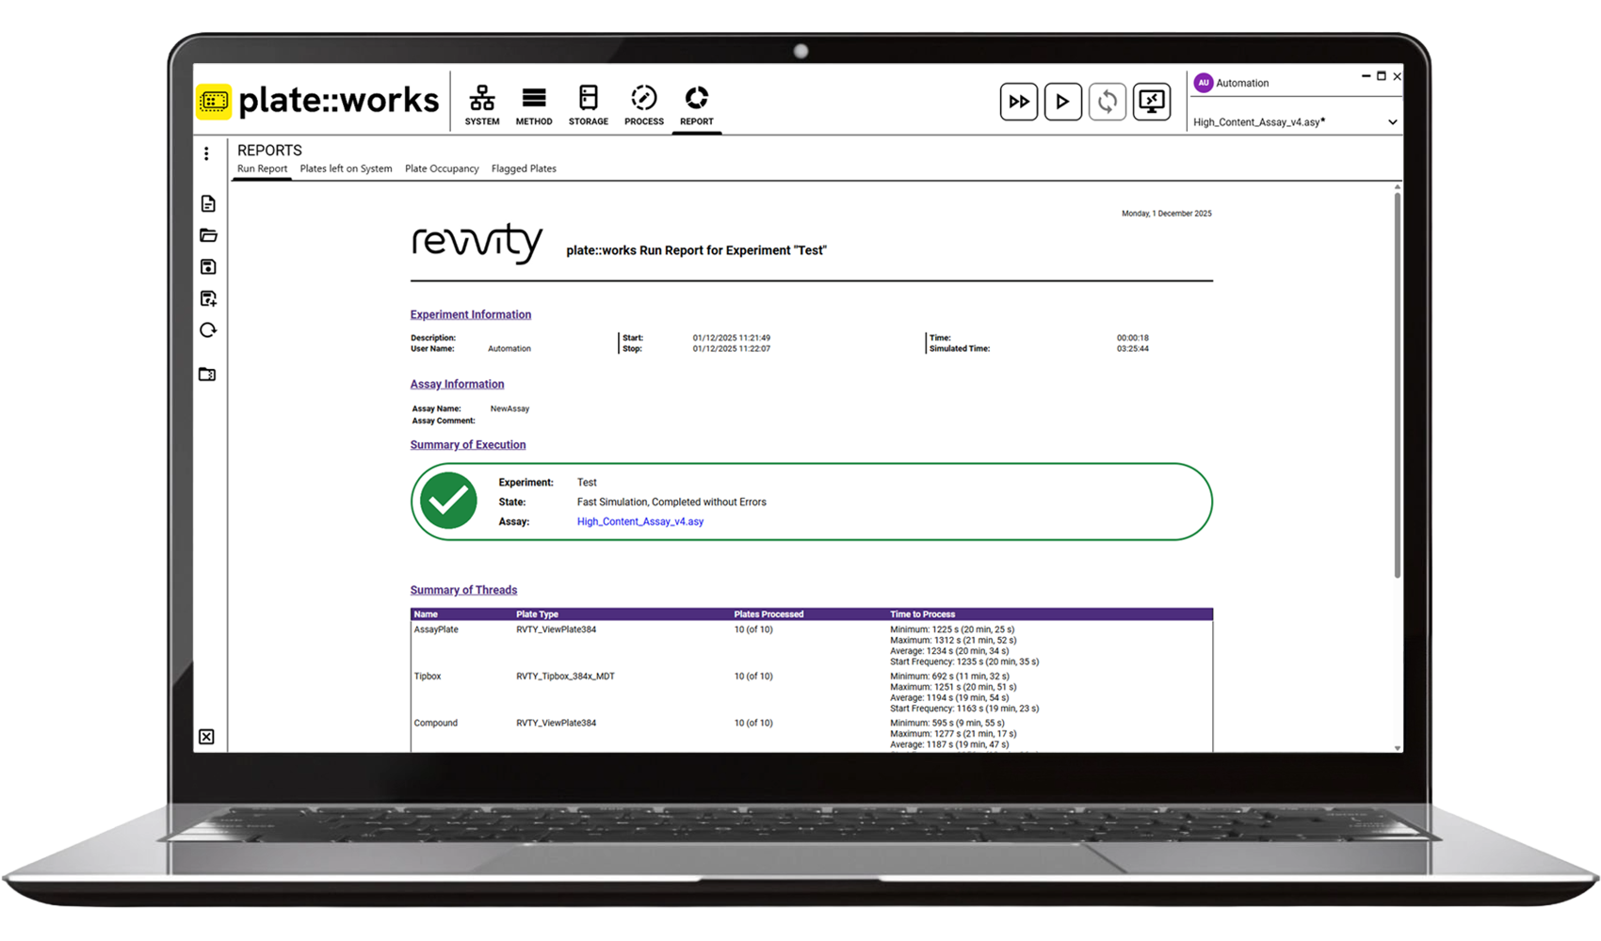
Task: Click the report's vertical scrollbar thumb
Action: 1397,384
